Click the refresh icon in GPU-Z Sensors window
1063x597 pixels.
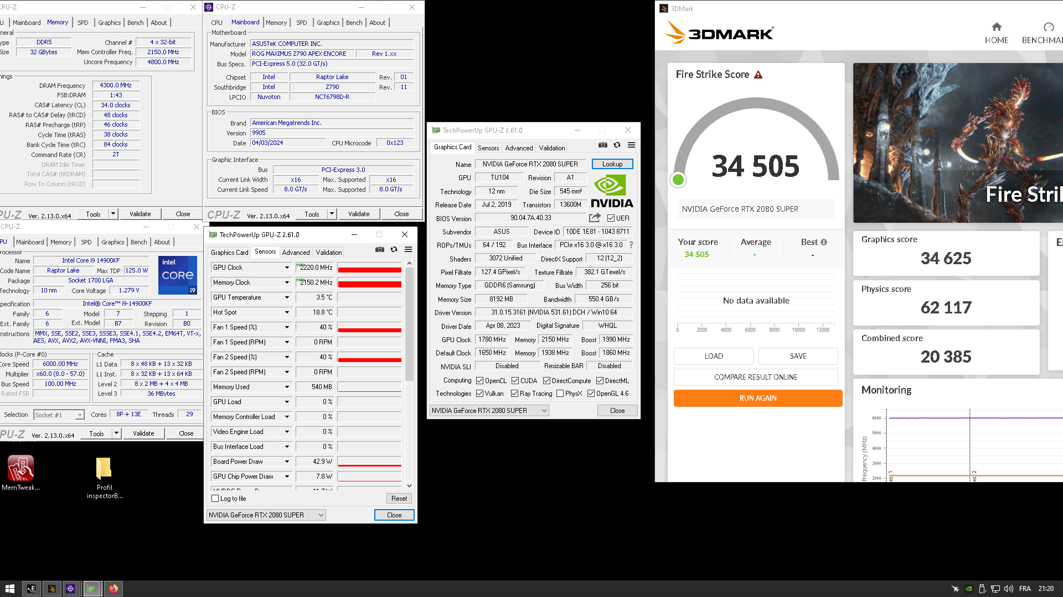click(394, 249)
